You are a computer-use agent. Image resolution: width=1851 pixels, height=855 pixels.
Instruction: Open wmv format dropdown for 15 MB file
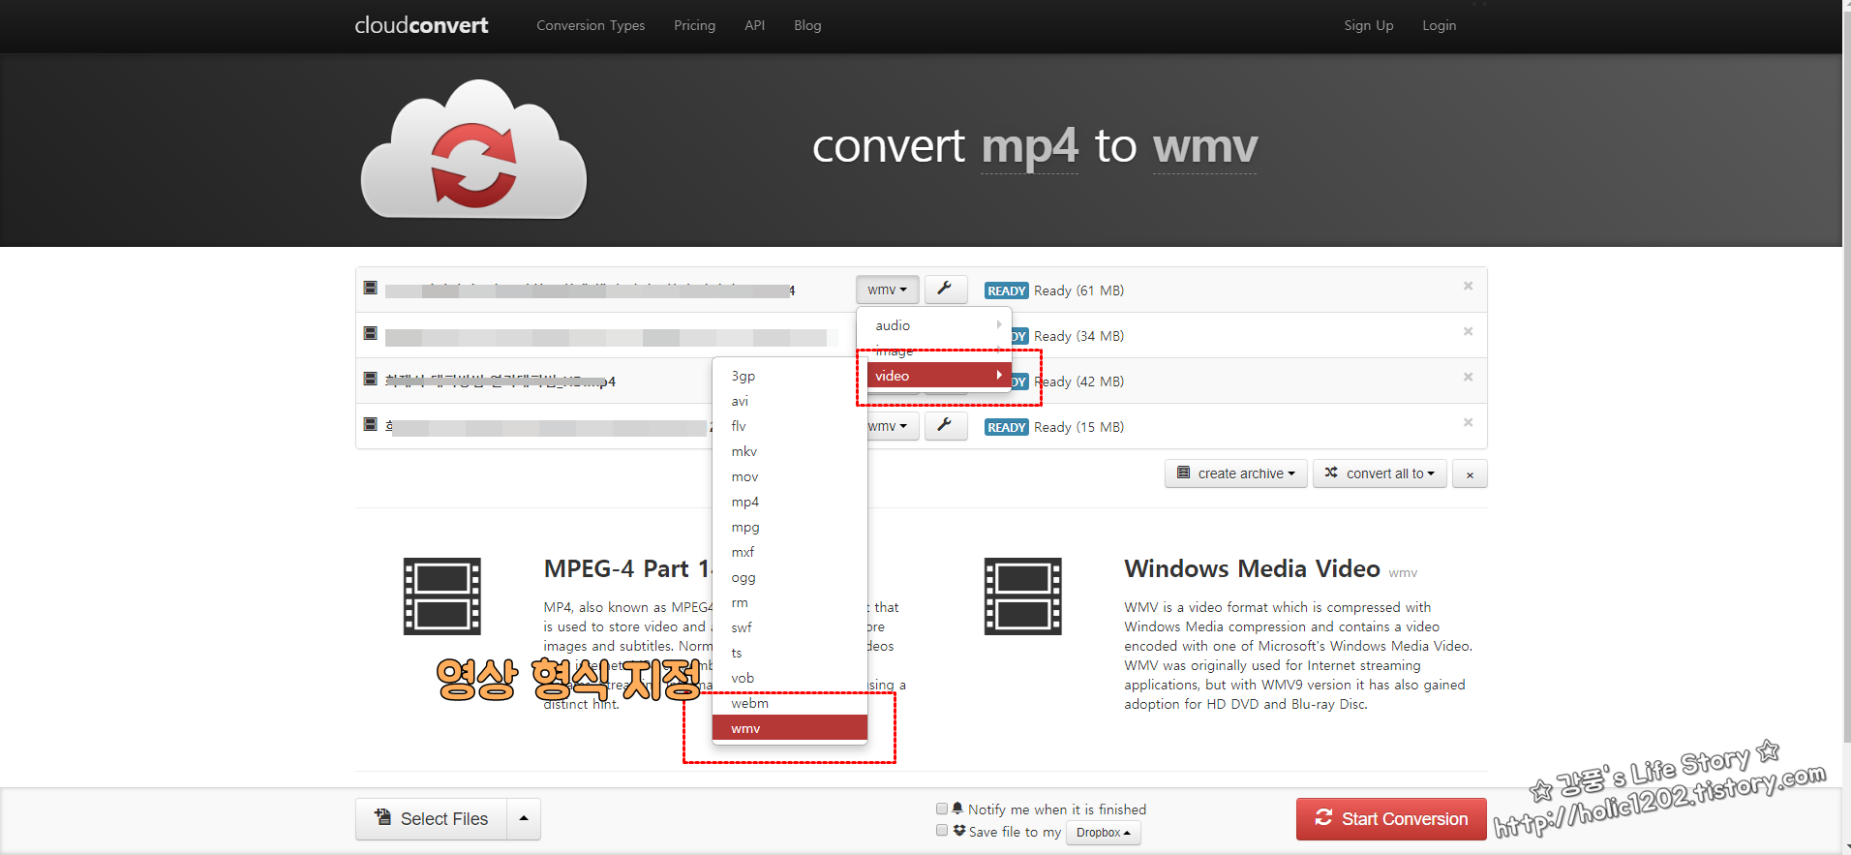893,426
